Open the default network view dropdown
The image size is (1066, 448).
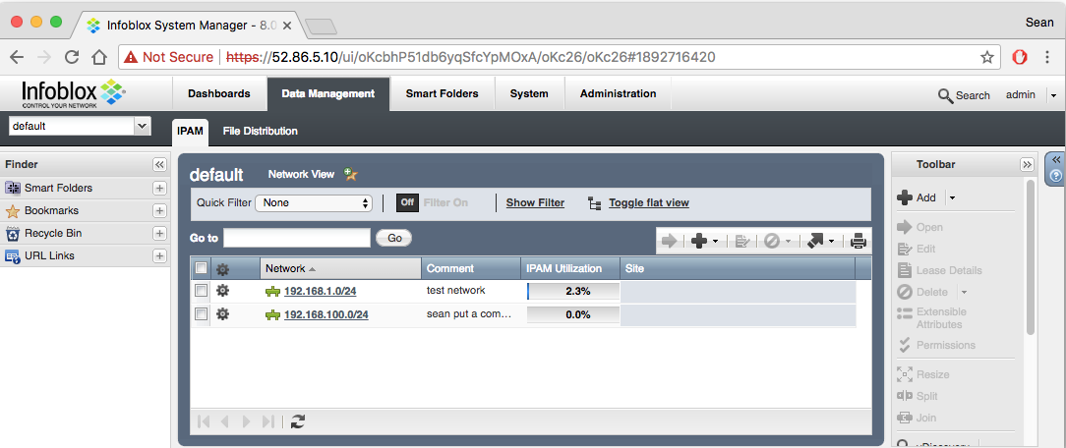coord(142,126)
